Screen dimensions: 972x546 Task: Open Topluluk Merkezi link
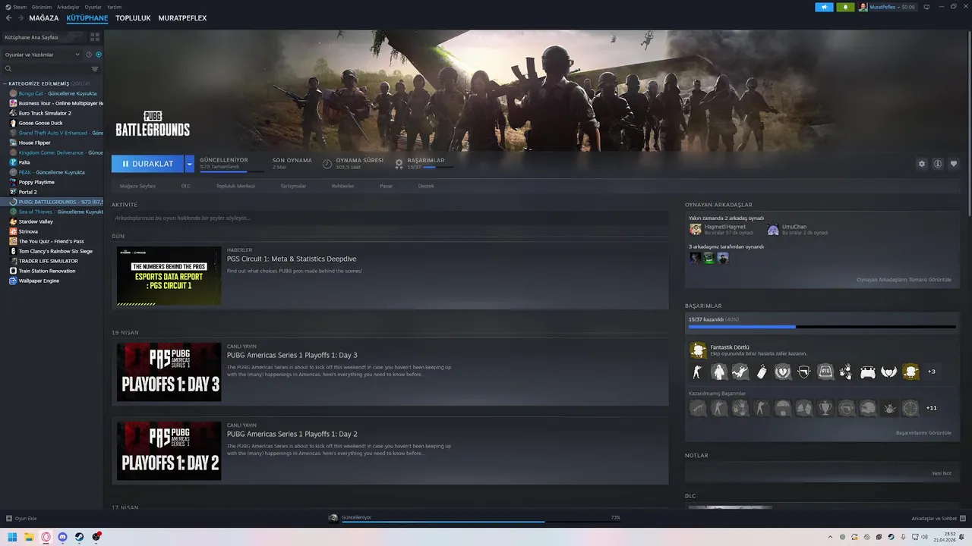[235, 186]
